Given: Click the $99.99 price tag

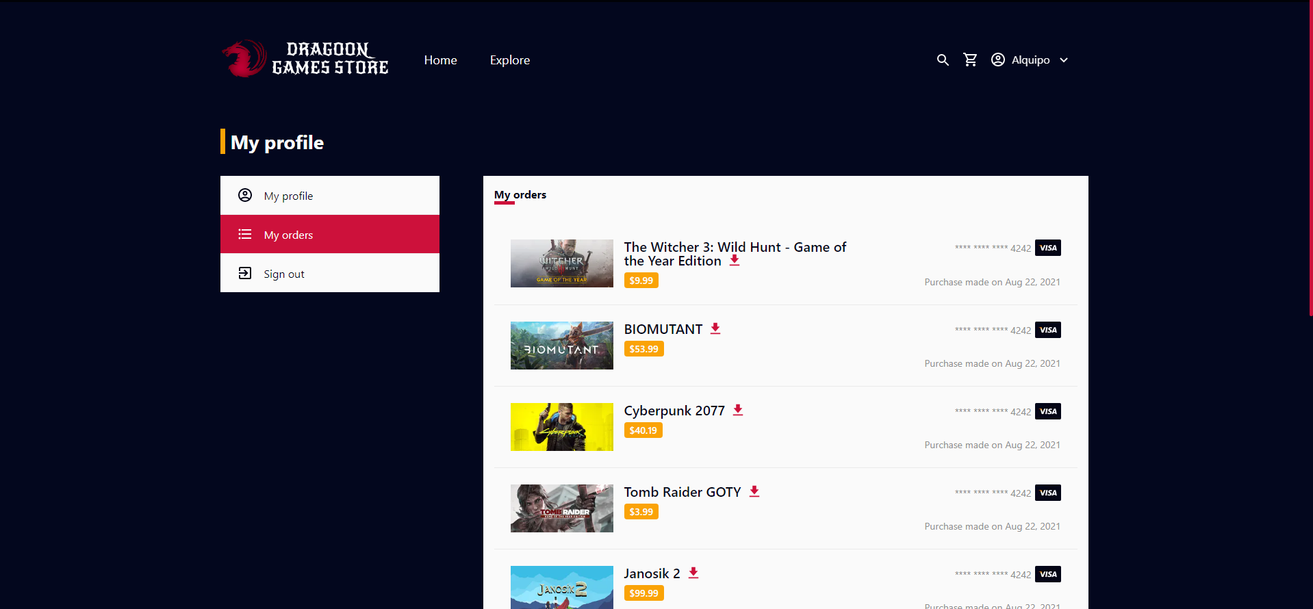Looking at the screenshot, I should (x=644, y=593).
